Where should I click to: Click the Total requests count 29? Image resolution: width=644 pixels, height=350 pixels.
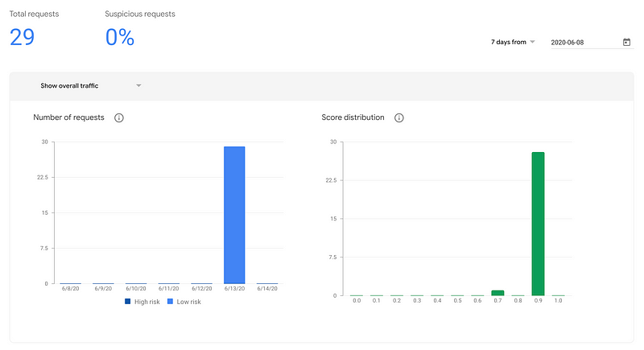point(23,37)
